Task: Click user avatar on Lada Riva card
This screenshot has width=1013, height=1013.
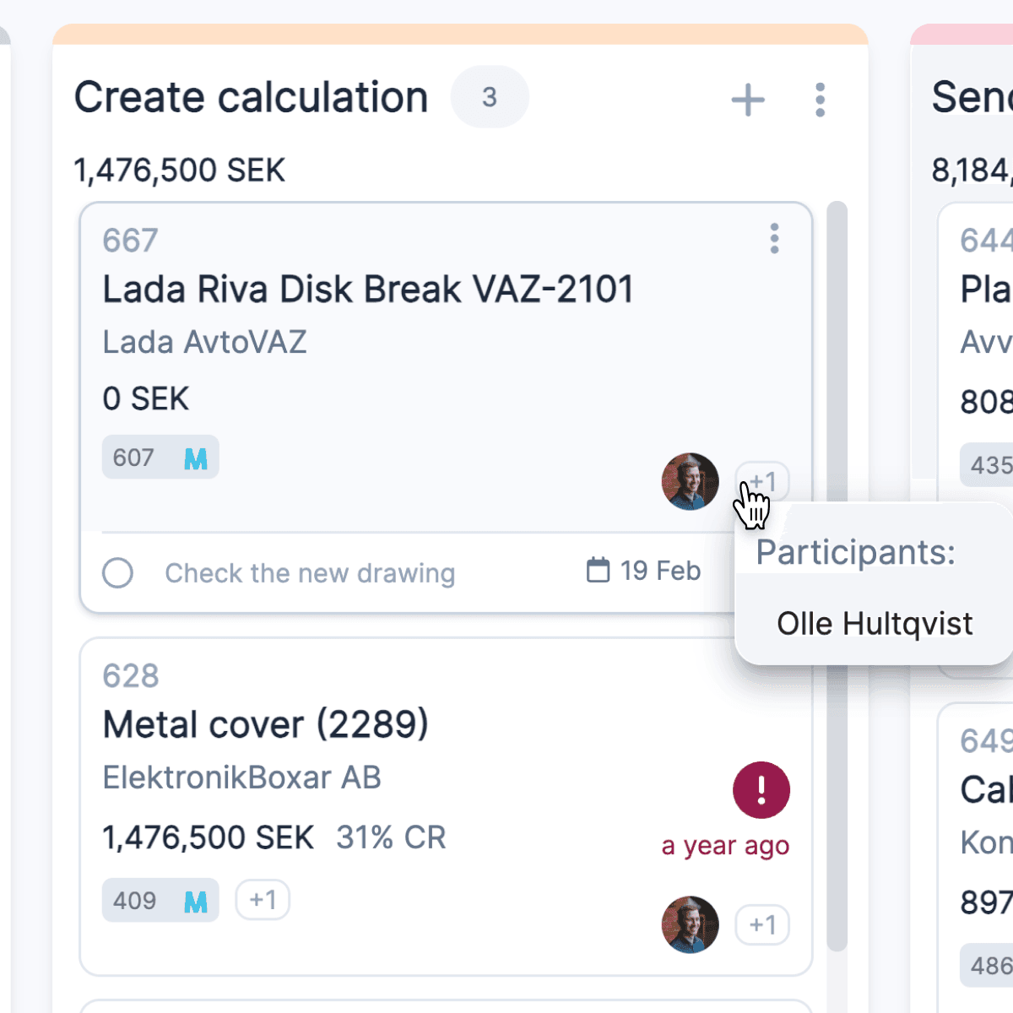Action: [691, 481]
